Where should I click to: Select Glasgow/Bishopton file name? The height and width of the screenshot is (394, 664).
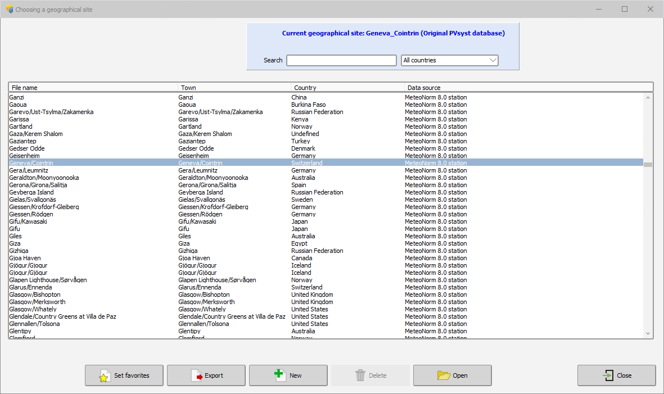click(35, 295)
